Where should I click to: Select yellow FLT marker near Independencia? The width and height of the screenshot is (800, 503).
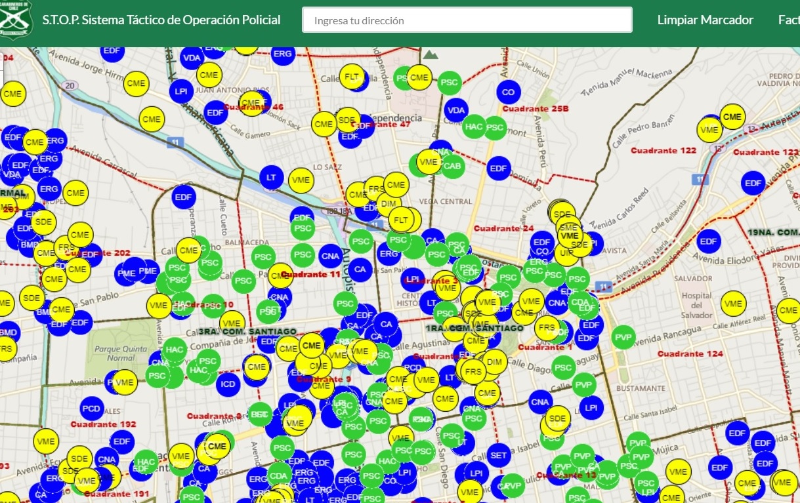(352, 77)
